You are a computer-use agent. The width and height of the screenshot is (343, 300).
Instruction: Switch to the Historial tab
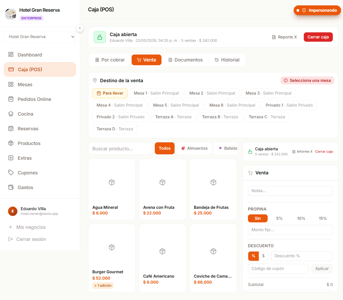pyautogui.click(x=227, y=60)
